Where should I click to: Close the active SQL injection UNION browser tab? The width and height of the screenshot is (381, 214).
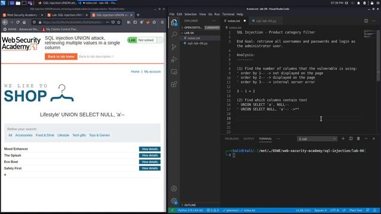click(132, 15)
